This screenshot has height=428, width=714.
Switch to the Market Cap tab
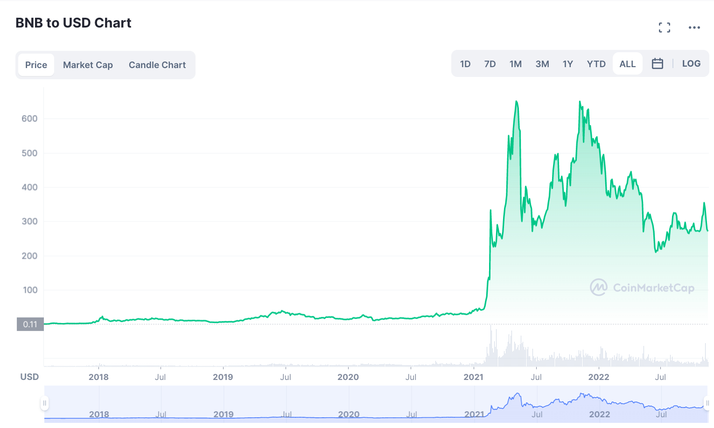tap(88, 65)
